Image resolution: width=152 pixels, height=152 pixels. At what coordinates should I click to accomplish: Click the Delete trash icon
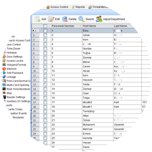[x=65, y=19]
